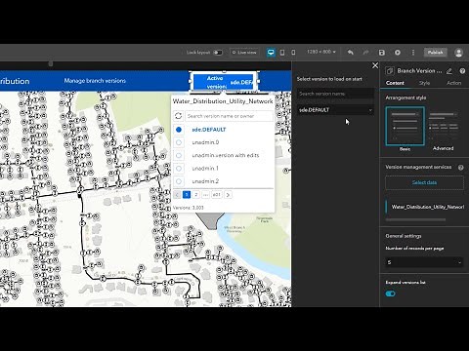The height and width of the screenshot is (351, 469).
Task: Open the 1280 × 800 resolution dropdown
Action: (321, 52)
